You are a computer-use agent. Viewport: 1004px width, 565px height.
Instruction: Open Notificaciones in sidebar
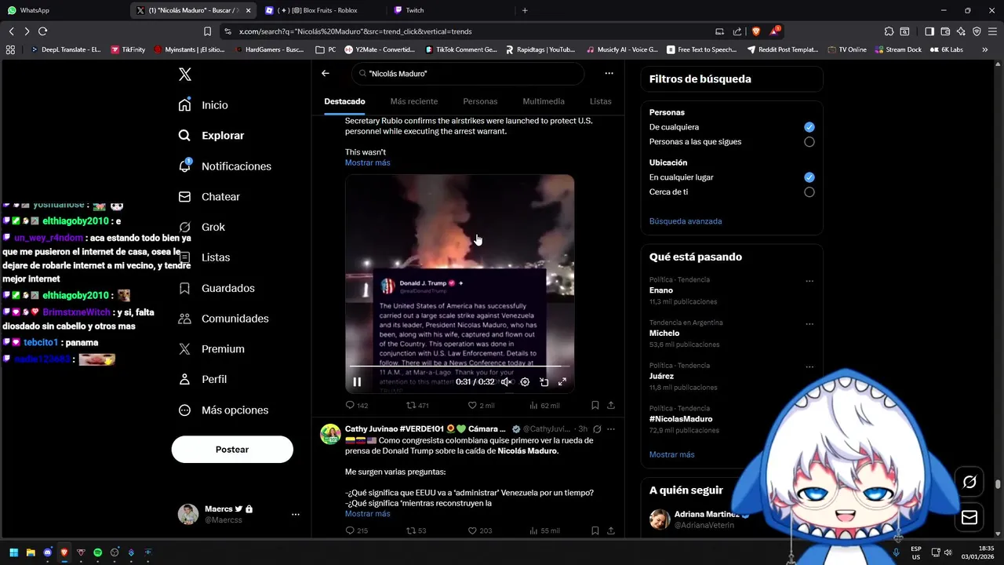(x=225, y=166)
